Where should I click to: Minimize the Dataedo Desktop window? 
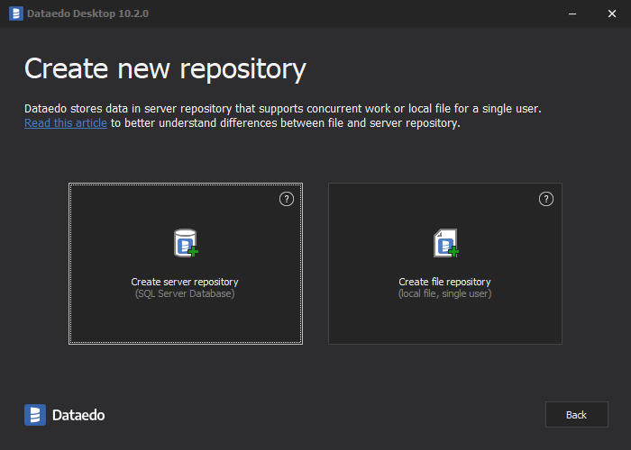pos(572,13)
